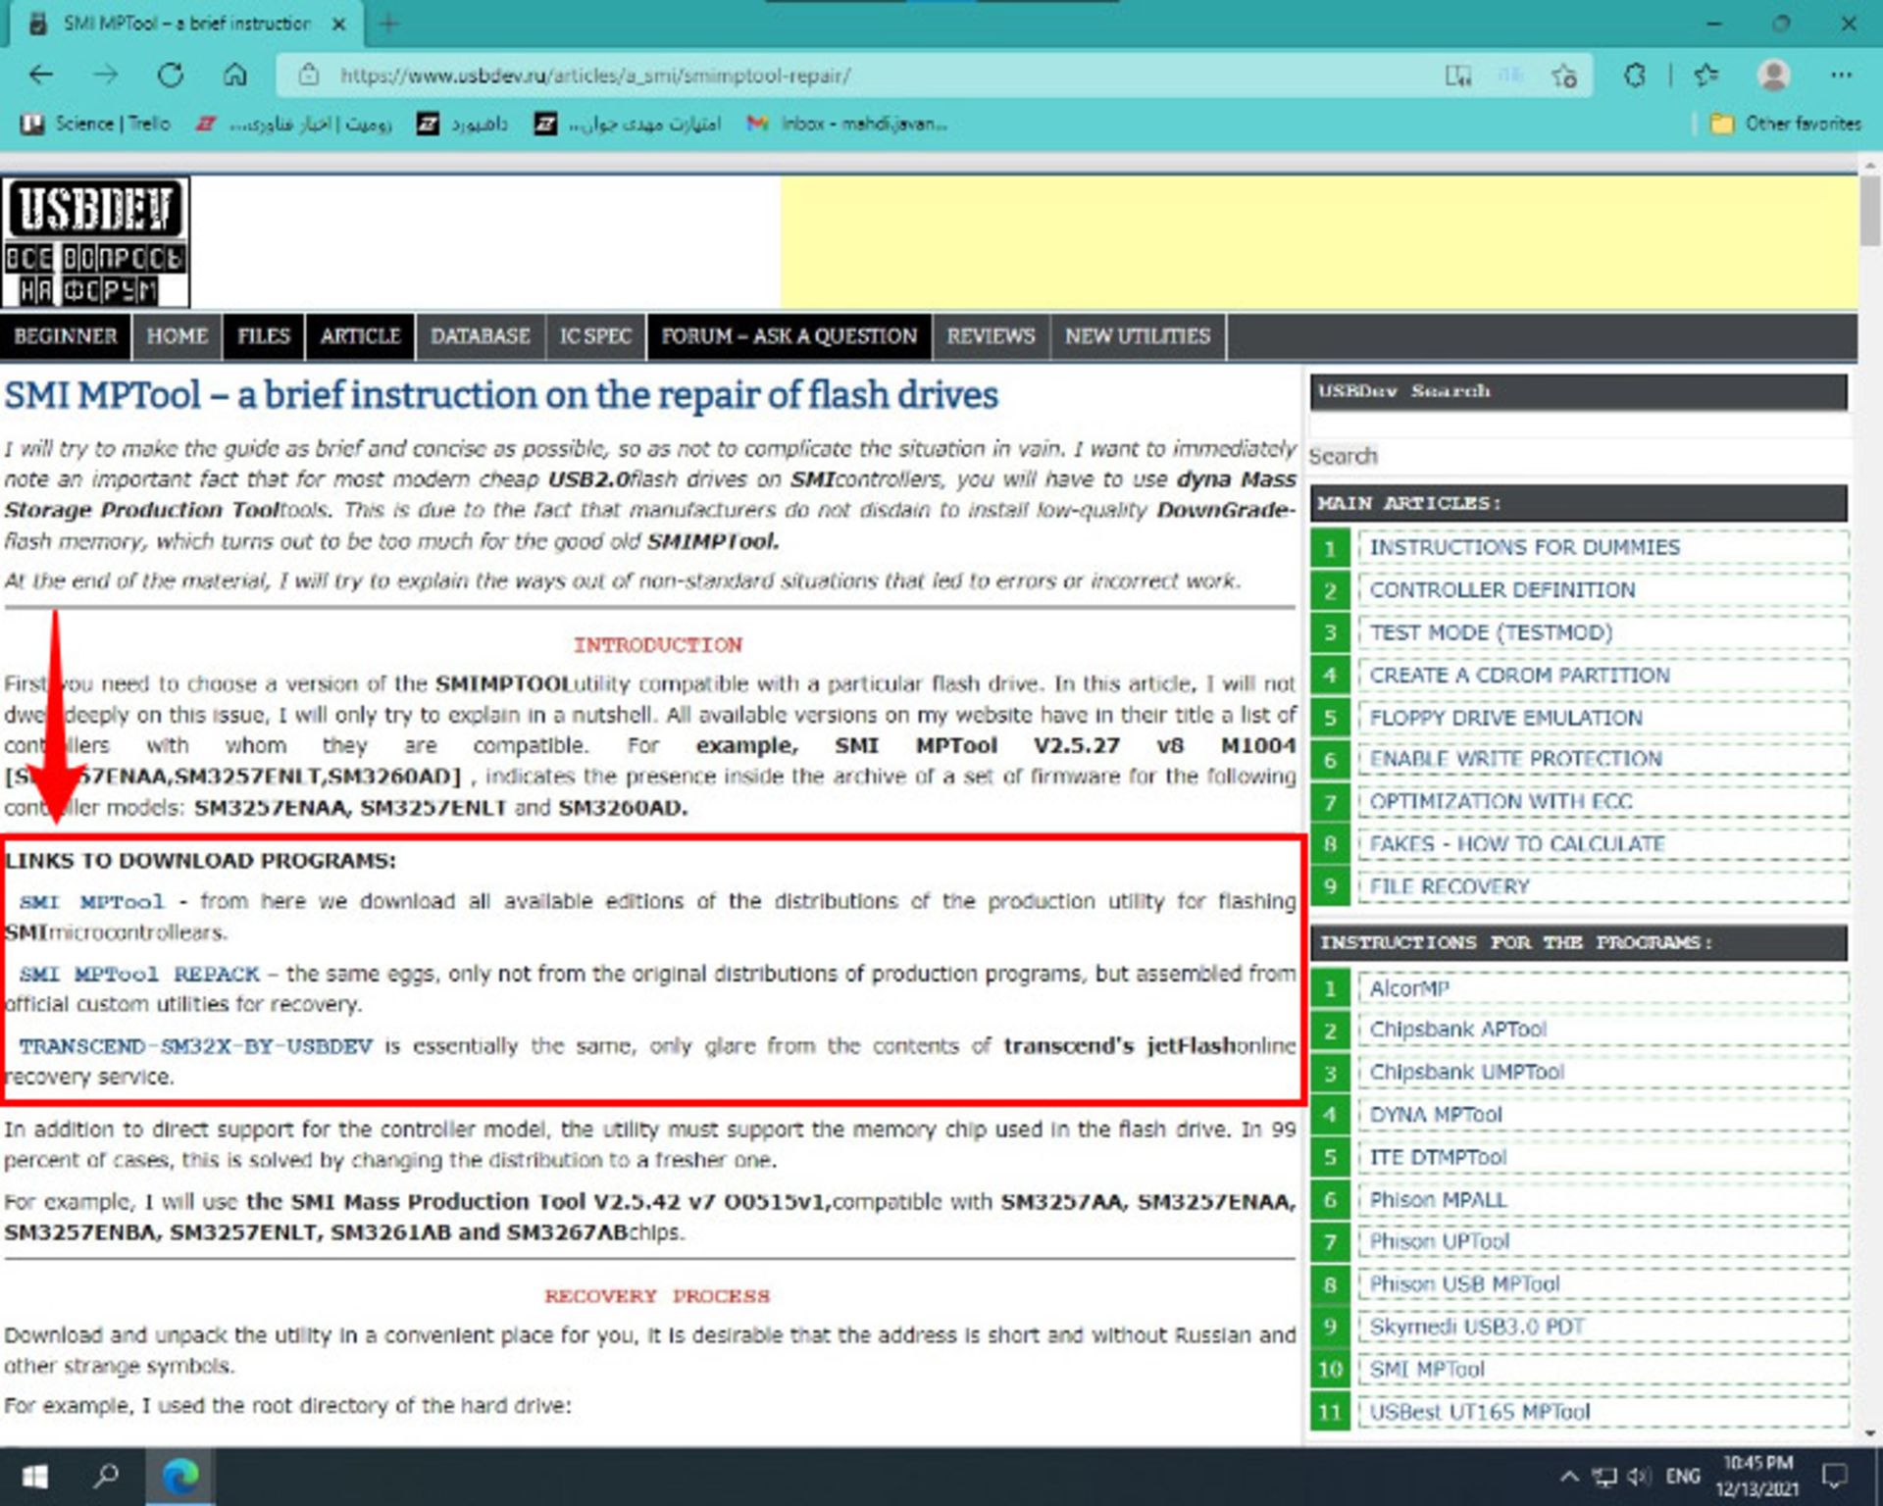Expand hidden icons chevron in system tray
Viewport: 1883px width, 1506px height.
1571,1474
